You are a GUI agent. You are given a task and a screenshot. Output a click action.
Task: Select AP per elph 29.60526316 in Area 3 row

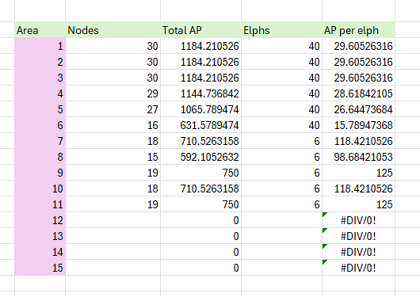[x=359, y=78]
